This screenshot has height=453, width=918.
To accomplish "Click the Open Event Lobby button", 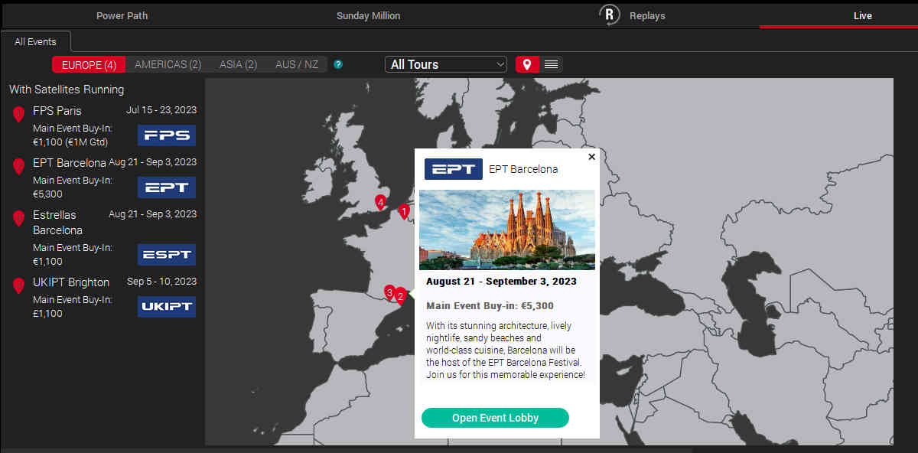I will [x=495, y=418].
